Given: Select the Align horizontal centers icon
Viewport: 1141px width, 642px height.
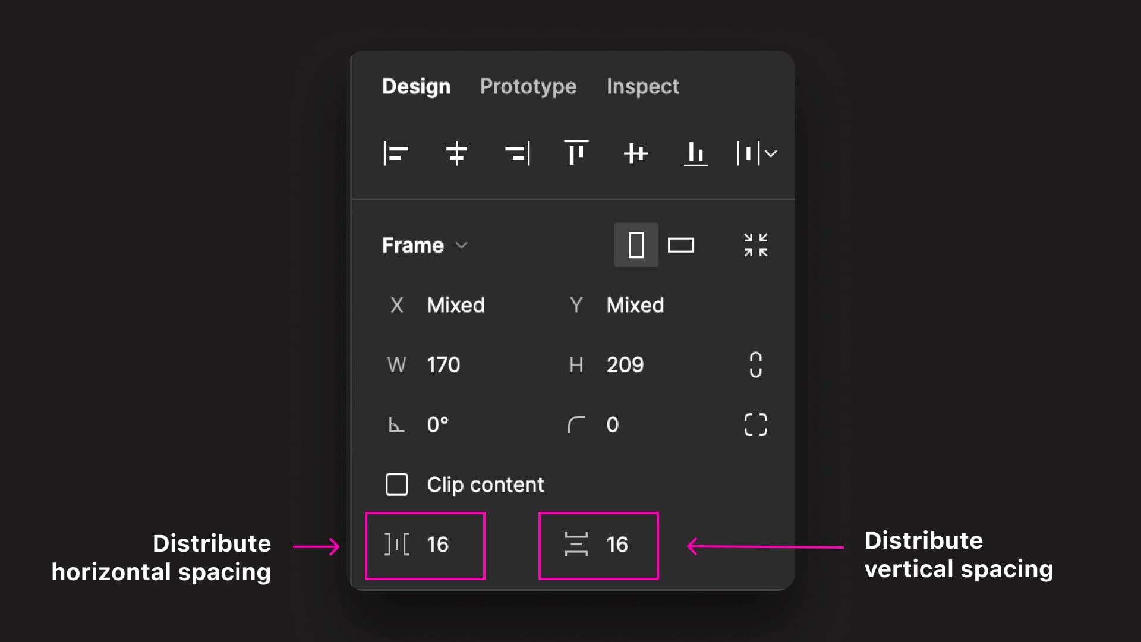Looking at the screenshot, I should point(456,153).
